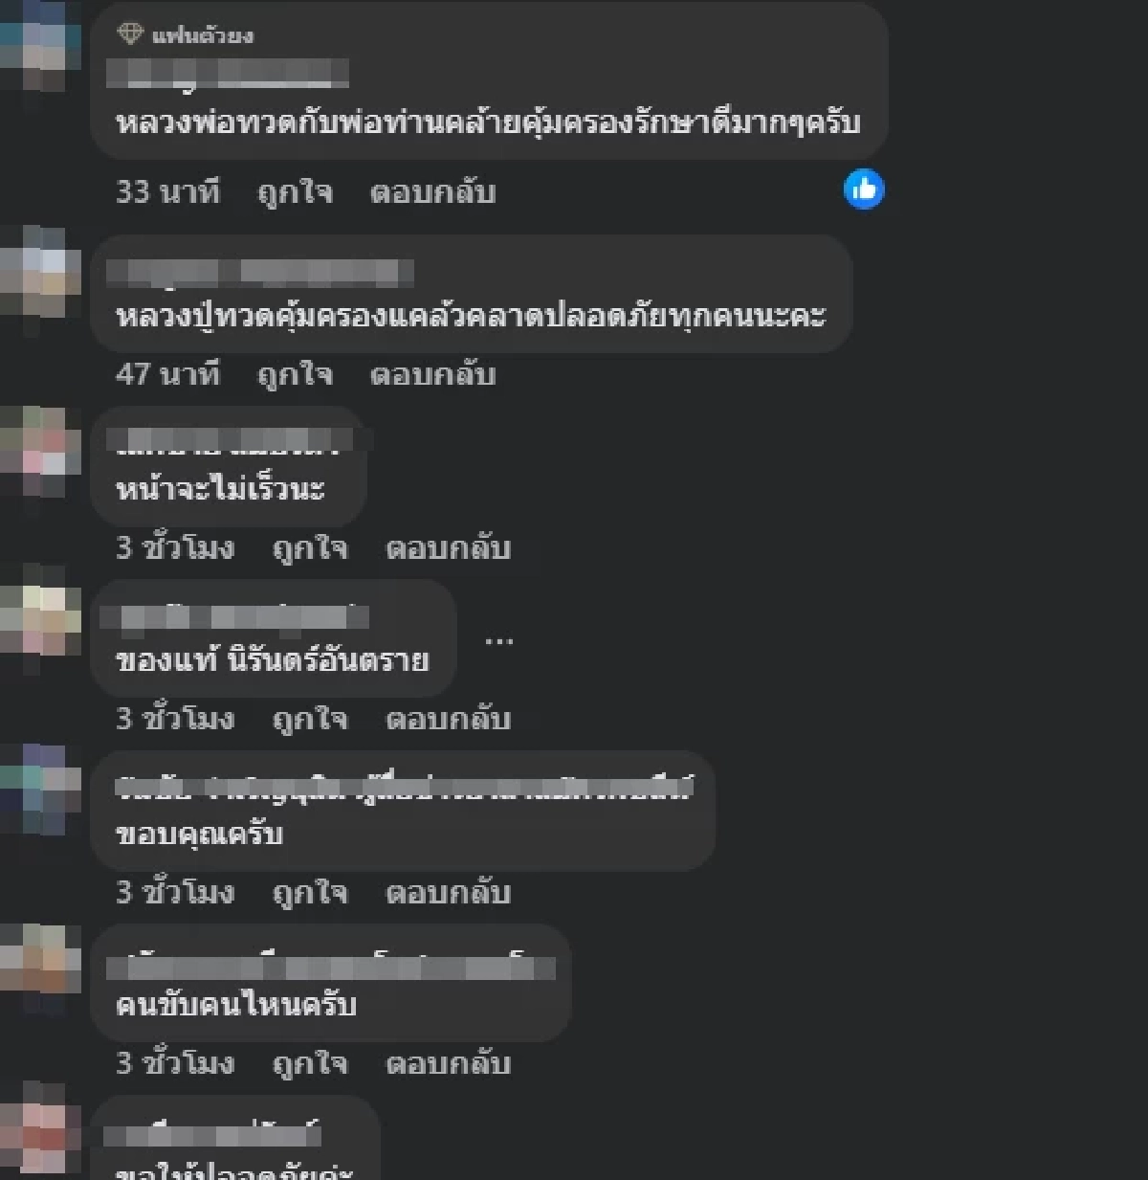This screenshot has width=1148, height=1180.
Task: Like the ขอบคุณครับ comment
Action: 310,893
